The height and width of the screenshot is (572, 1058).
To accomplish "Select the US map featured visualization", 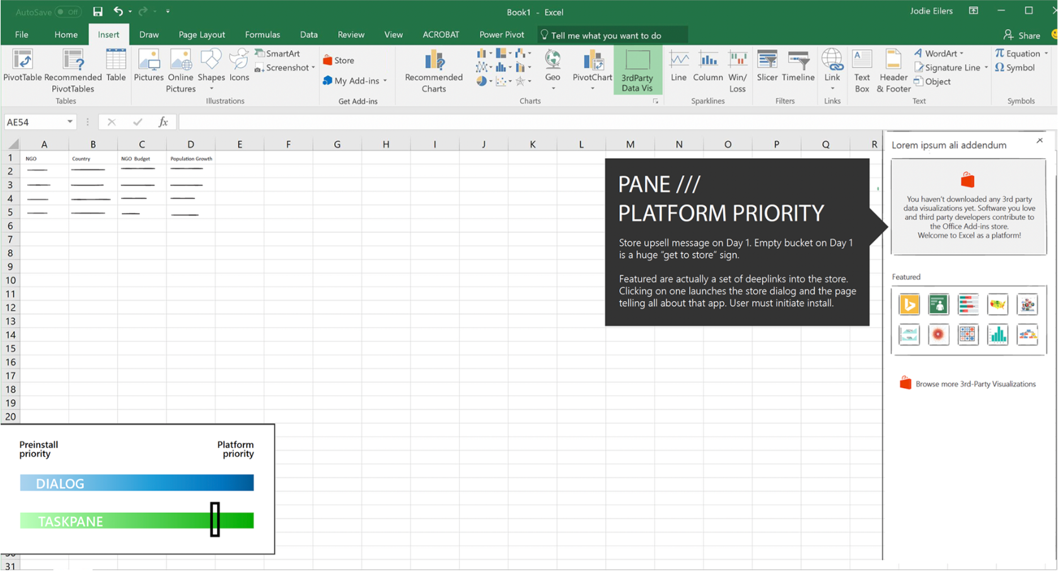I will [x=997, y=304].
